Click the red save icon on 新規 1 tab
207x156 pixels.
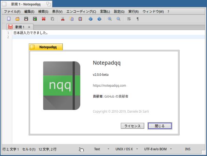click(x=10, y=27)
